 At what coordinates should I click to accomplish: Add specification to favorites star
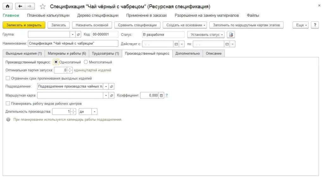pyautogui.click(x=43, y=7)
